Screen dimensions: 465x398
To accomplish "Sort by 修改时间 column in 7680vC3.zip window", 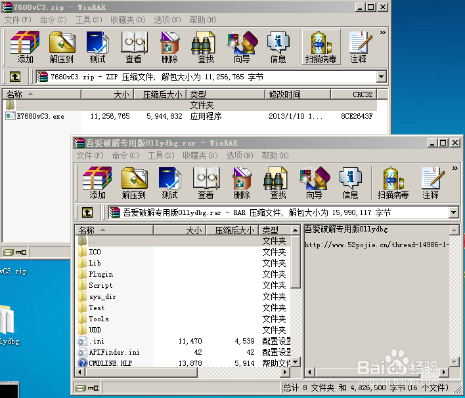I will 298,94.
